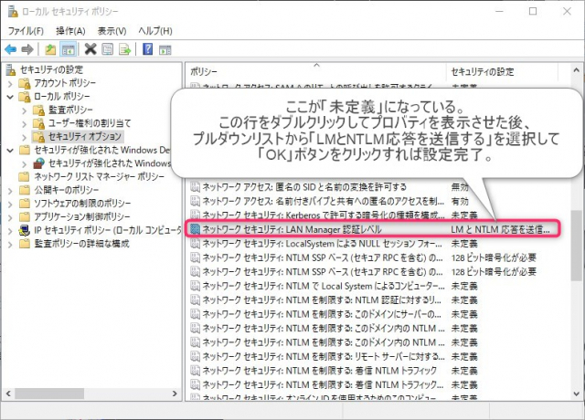Click tree pane horizontal scrollbar right arrow
This screenshot has height=420, width=585.
(175, 394)
